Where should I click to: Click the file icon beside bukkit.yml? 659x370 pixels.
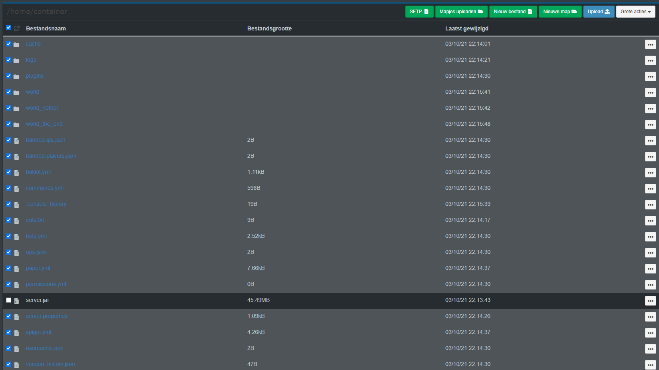click(16, 173)
